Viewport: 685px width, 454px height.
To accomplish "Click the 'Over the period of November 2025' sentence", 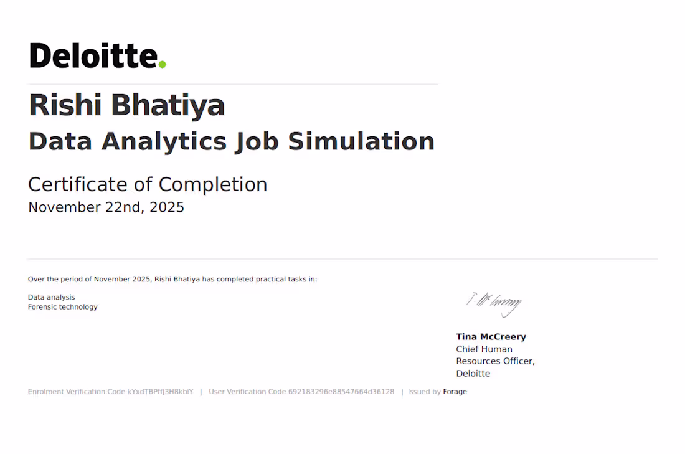I will 172,279.
